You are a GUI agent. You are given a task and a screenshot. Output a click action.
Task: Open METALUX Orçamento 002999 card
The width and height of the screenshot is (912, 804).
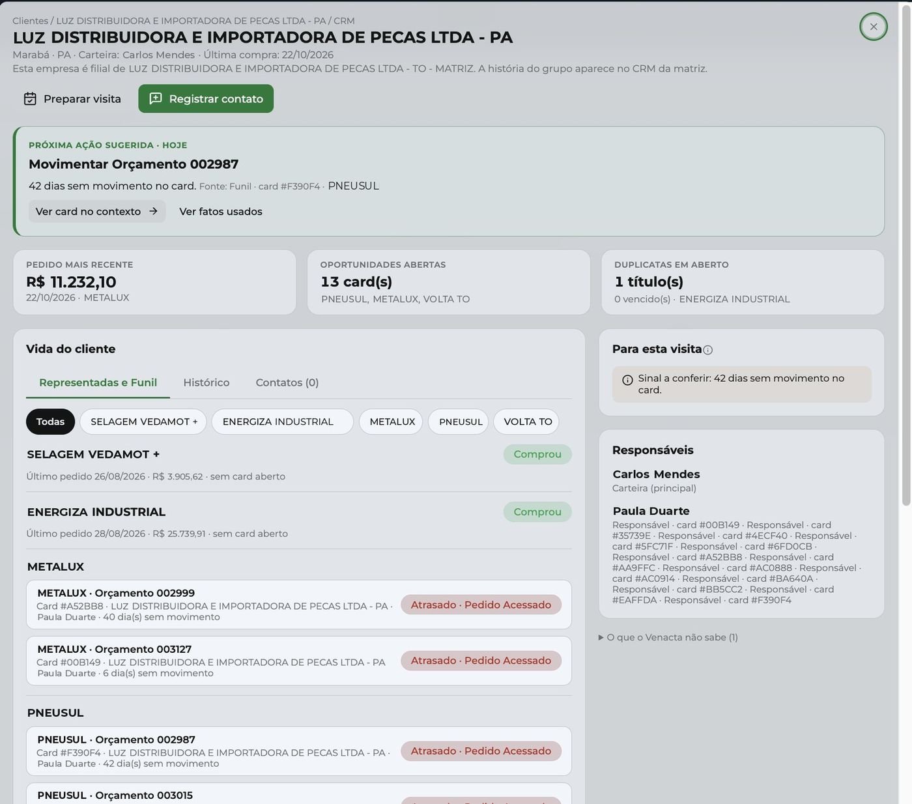pyautogui.click(x=299, y=605)
